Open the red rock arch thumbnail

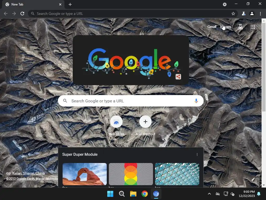85,174
